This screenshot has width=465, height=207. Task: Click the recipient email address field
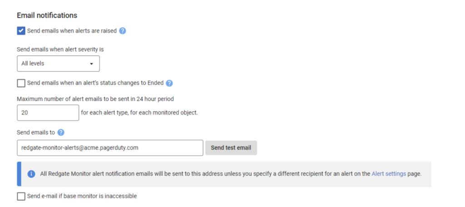coord(110,148)
